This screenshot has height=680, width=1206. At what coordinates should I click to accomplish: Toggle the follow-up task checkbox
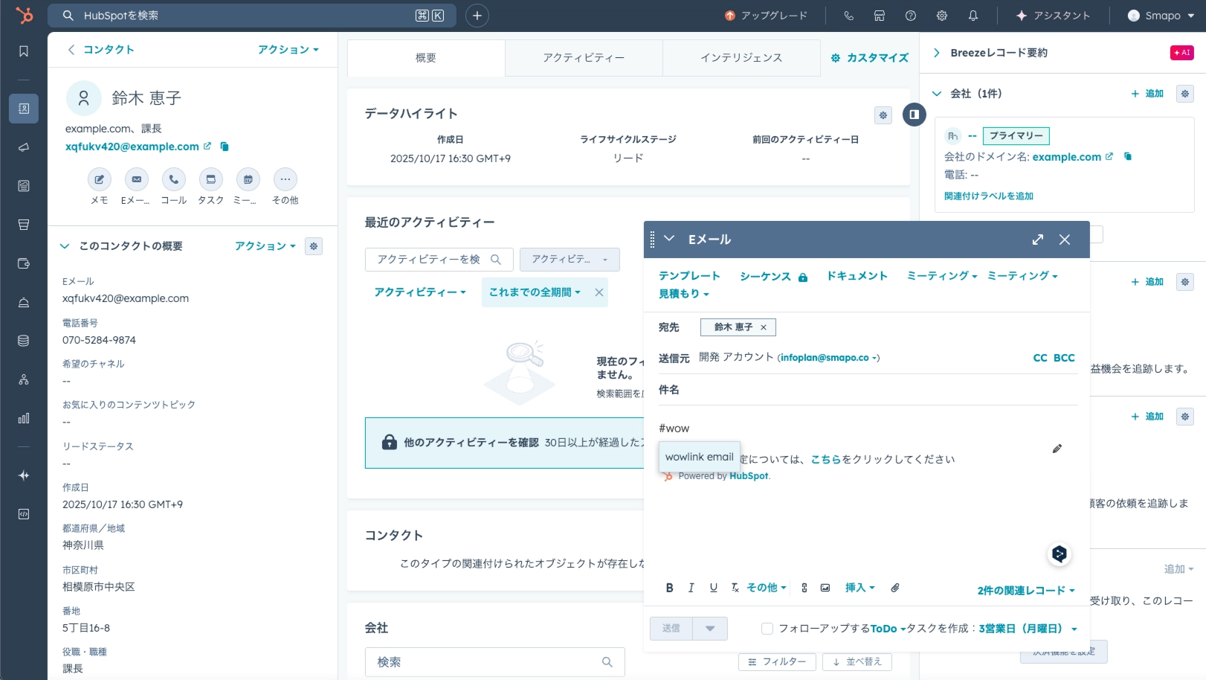(x=767, y=629)
